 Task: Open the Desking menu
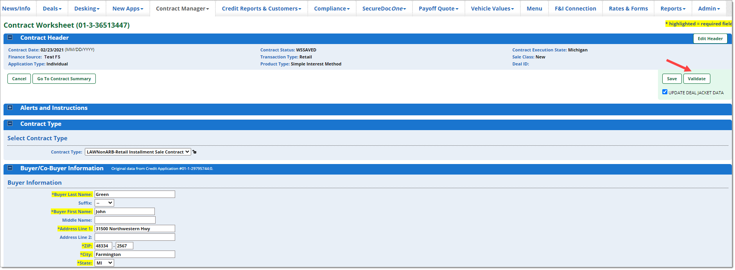(87, 9)
